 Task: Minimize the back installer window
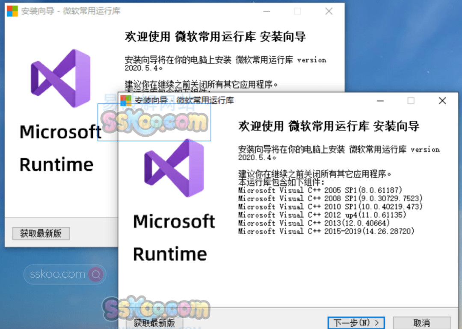pos(267,11)
